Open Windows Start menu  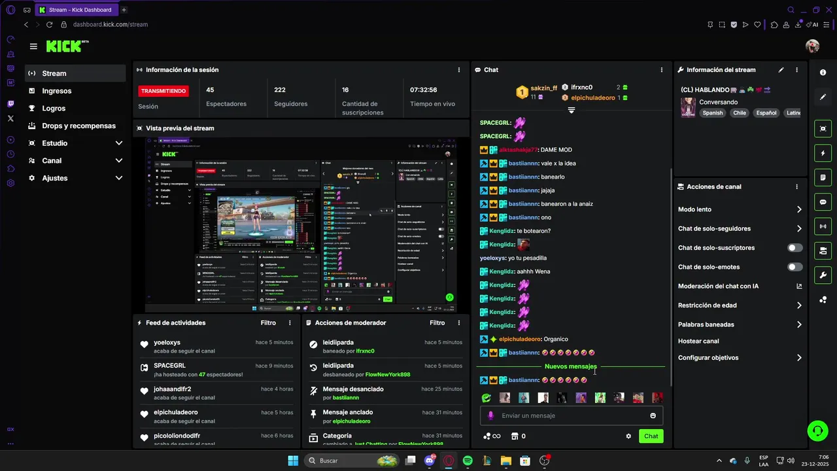pyautogui.click(x=293, y=461)
